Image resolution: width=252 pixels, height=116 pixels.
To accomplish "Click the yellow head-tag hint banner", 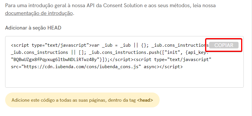I will point(82,100).
